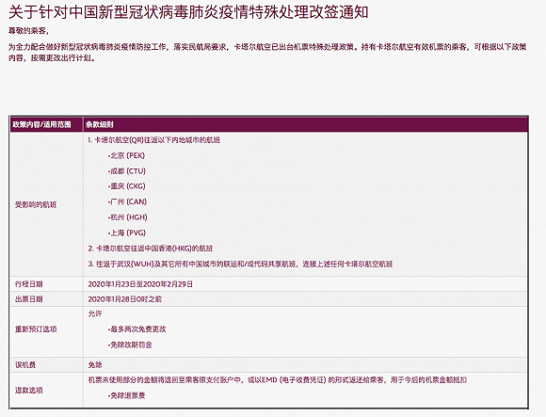Click the 上海 (PVG) list entry
This screenshot has width=546, height=417.
(x=127, y=233)
